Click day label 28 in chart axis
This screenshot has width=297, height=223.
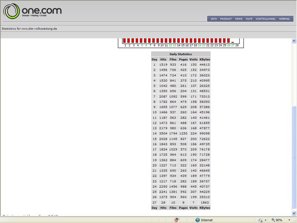237,46
